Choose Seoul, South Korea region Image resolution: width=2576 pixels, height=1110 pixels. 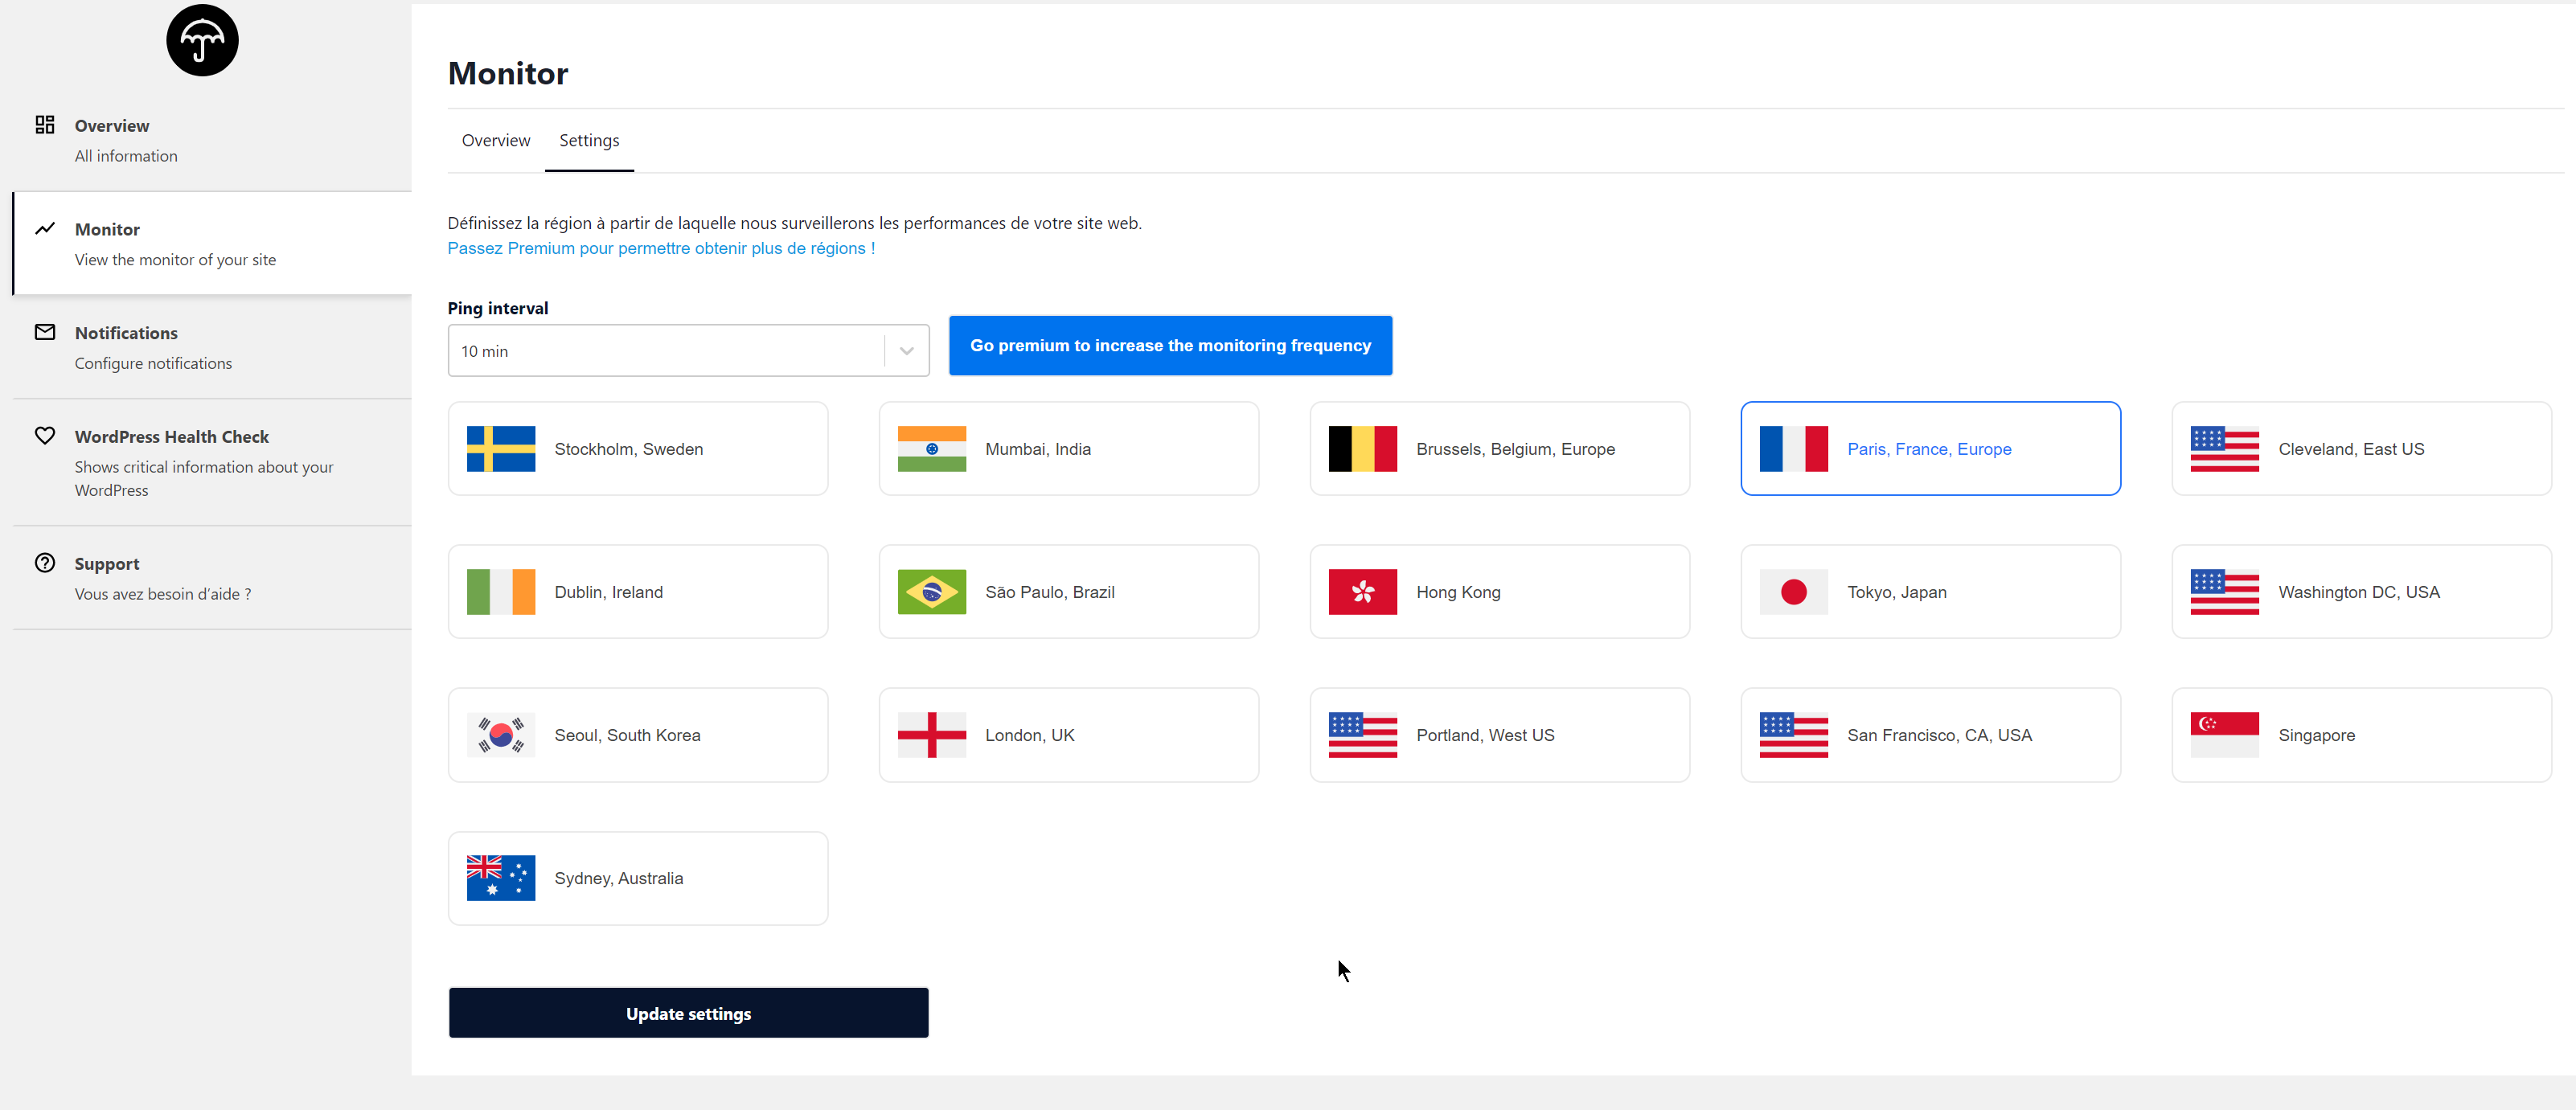pyautogui.click(x=638, y=735)
